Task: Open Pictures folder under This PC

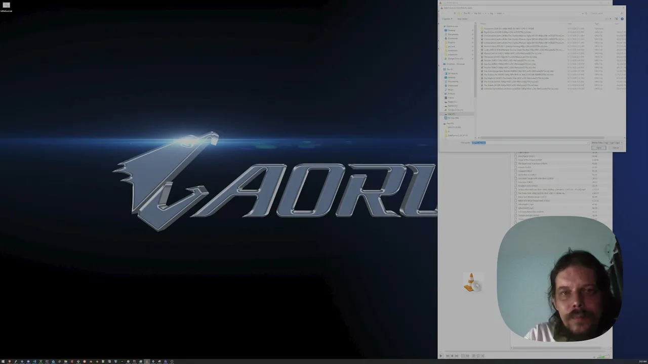Action: coord(451,94)
